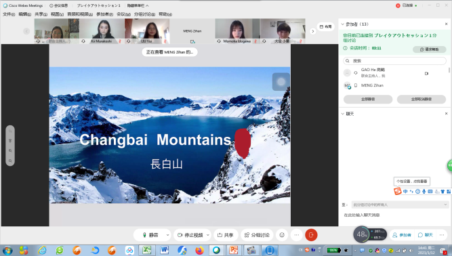The width and height of the screenshot is (452, 256).
Task: Show next video thumbnails with right arrow
Action: [x=313, y=31]
